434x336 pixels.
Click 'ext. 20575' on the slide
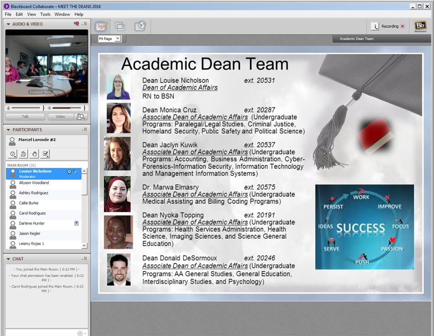point(259,187)
